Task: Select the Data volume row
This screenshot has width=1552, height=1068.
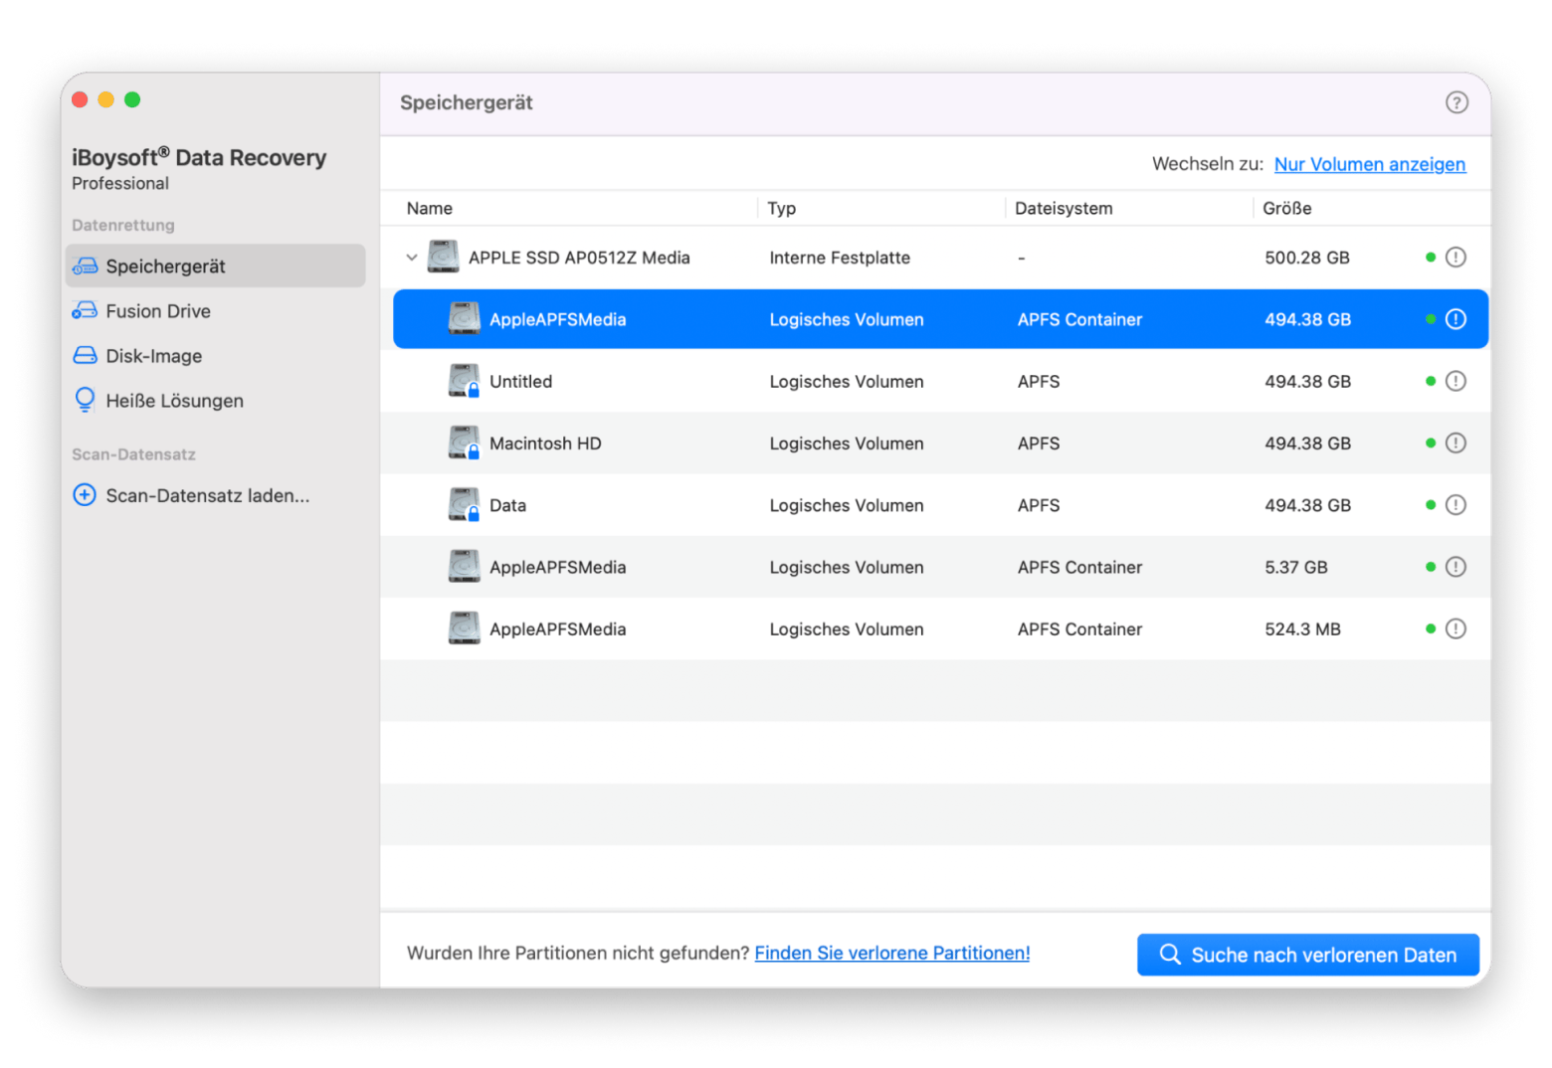Action: coord(935,505)
